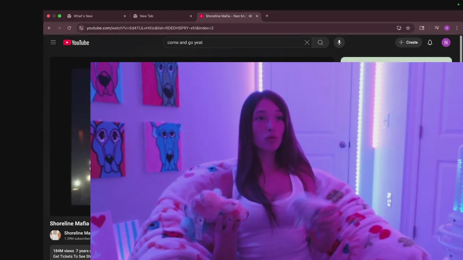Click the URL address bar text
The image size is (463, 260).
(150, 28)
